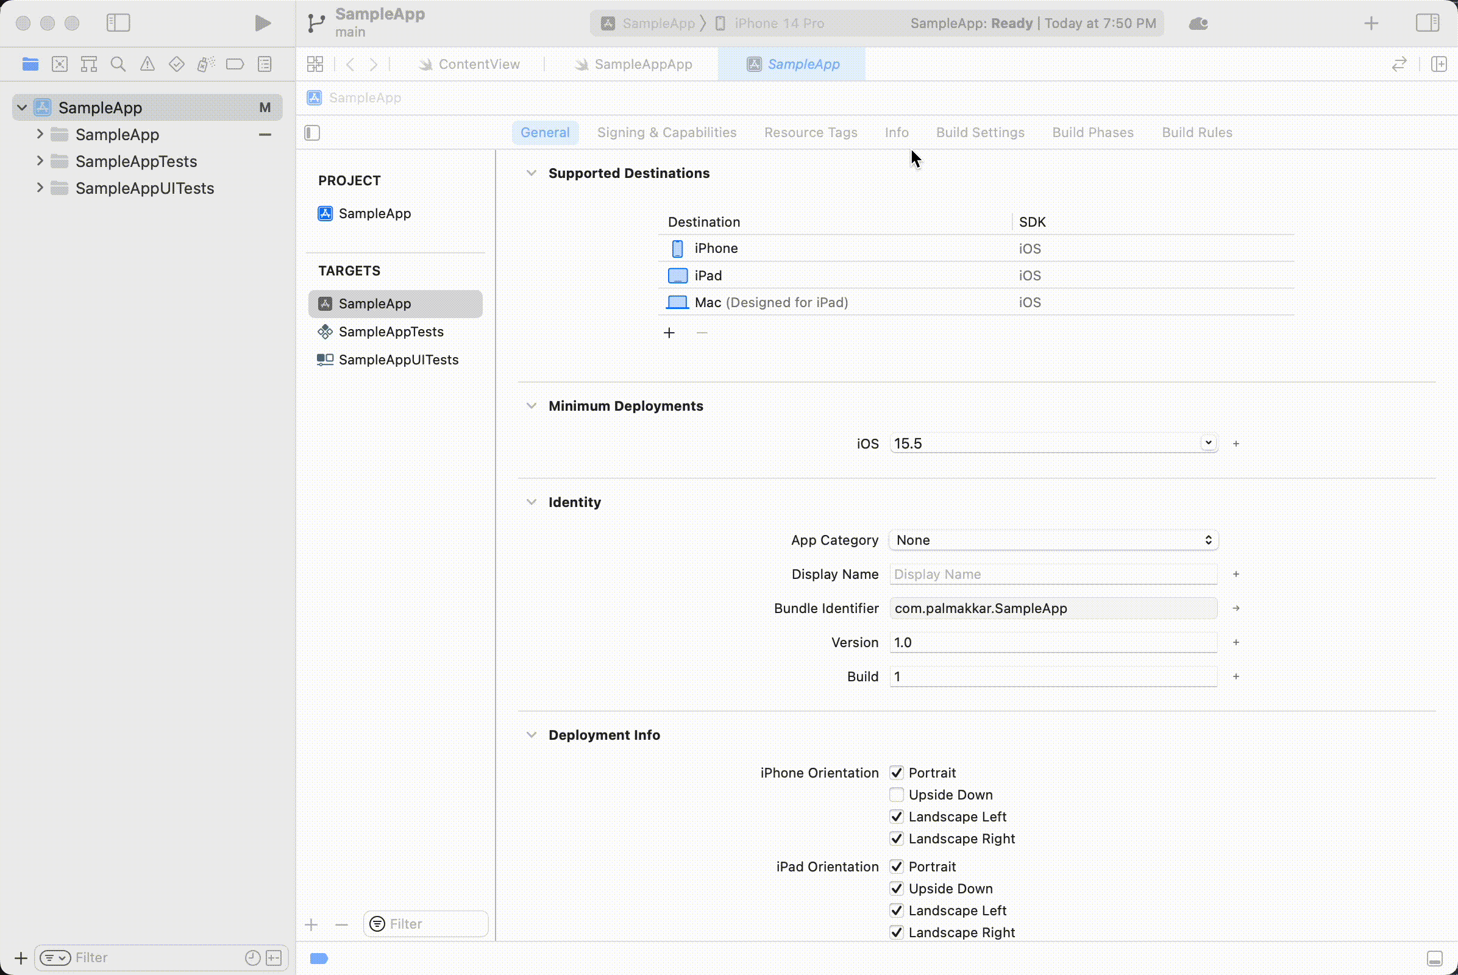Toggle the inspectors panel icon
This screenshot has width=1458, height=975.
[x=1428, y=24]
